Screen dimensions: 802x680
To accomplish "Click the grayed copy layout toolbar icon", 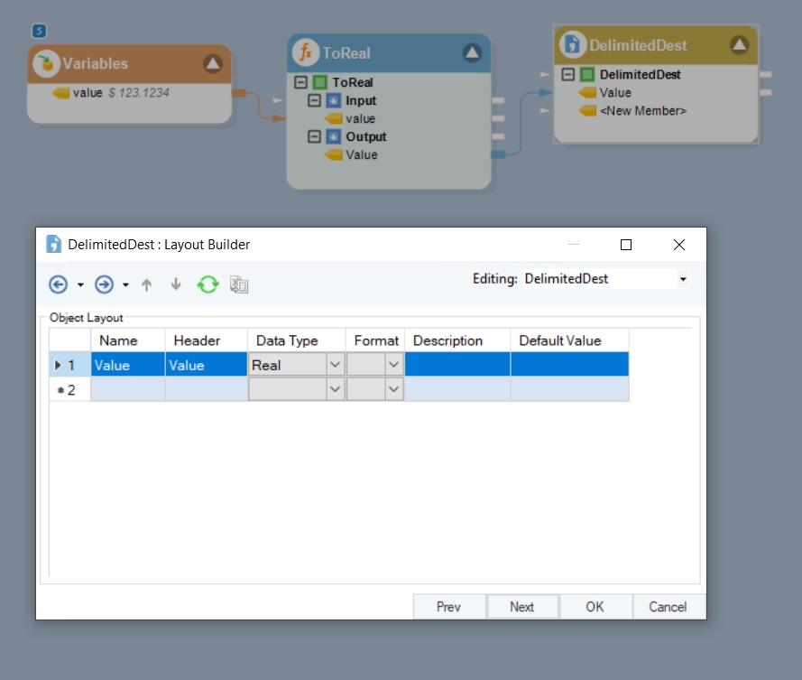I will pos(239,284).
